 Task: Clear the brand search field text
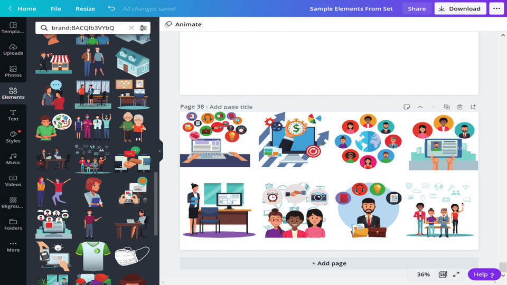coord(132,28)
